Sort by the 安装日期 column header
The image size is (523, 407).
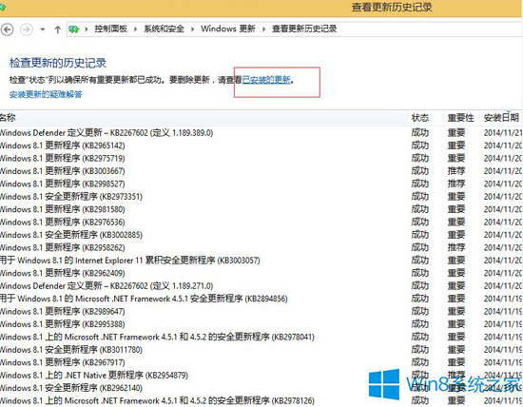click(501, 117)
